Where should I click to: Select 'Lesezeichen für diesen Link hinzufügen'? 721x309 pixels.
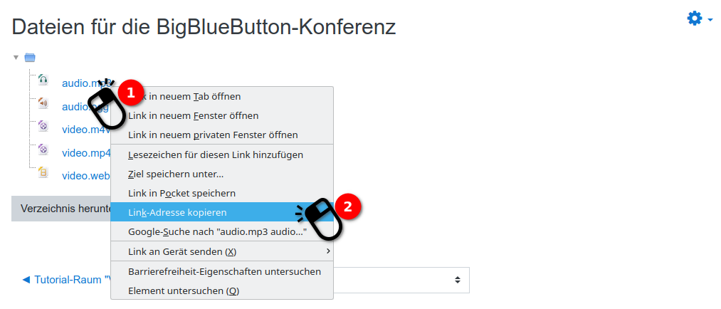click(216, 154)
